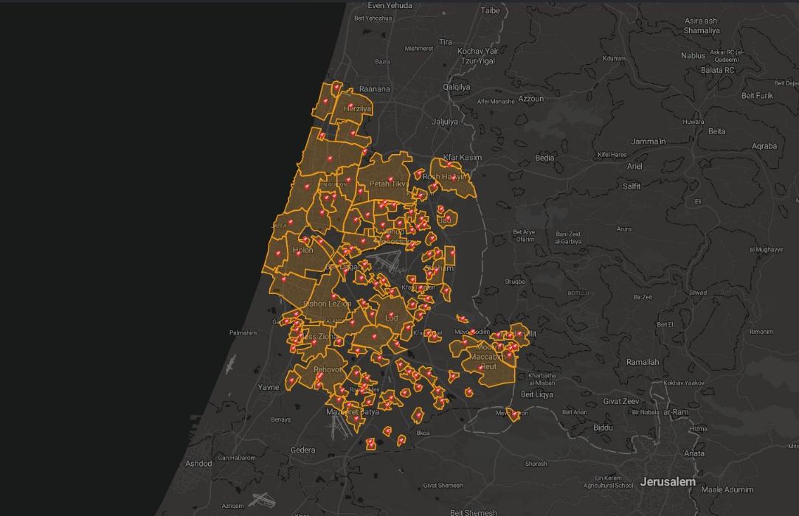
Task: Select the Bedia label
Action: [544, 158]
